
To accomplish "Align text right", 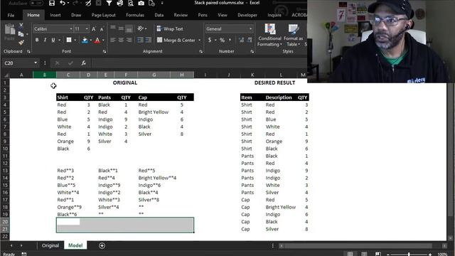I will 129,40.
